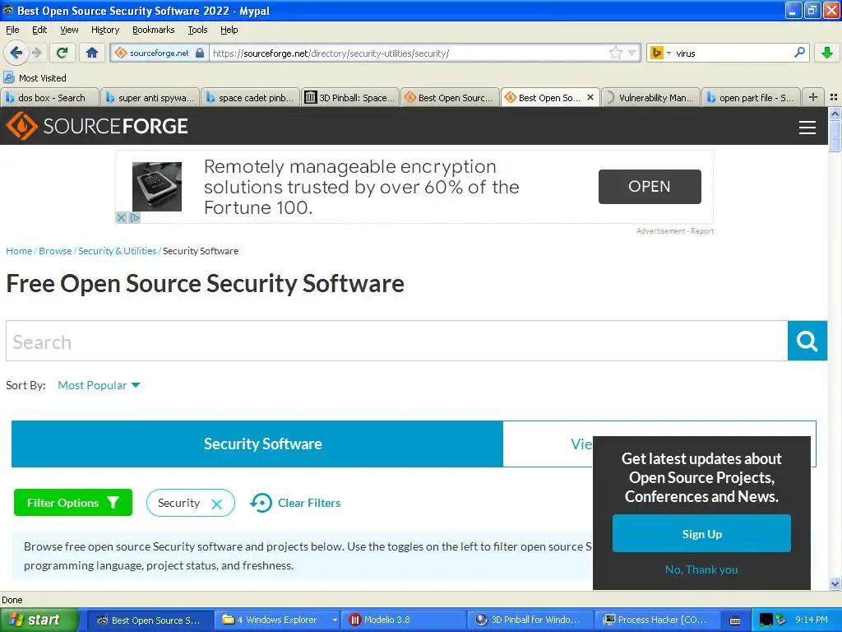The image size is (842, 632).
Task: Open the Bing search engine selector
Action: point(660,53)
